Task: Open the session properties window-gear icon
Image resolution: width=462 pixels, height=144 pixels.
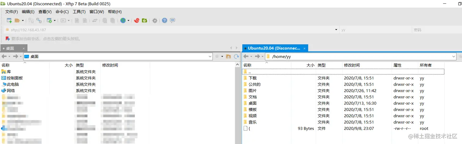Action: click(x=49, y=20)
